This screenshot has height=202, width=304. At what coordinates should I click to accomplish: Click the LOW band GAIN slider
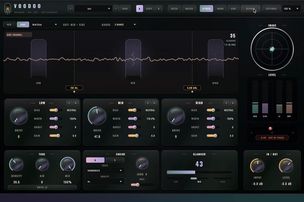56,136
